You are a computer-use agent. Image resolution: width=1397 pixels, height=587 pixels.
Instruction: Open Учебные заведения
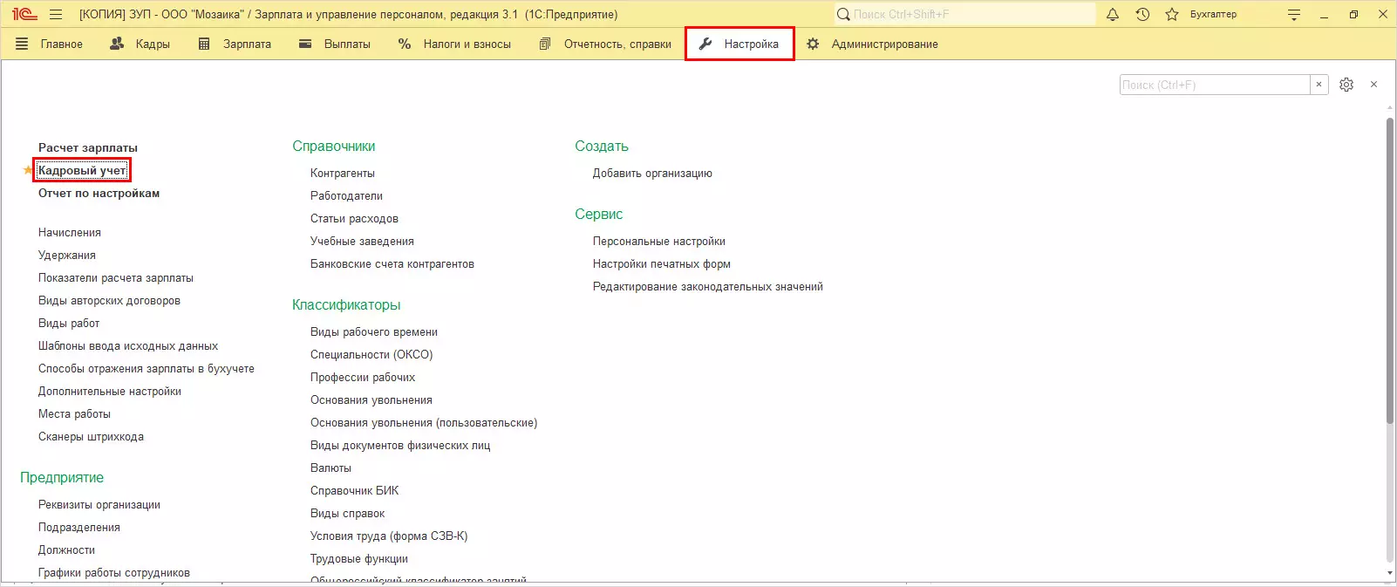click(362, 241)
